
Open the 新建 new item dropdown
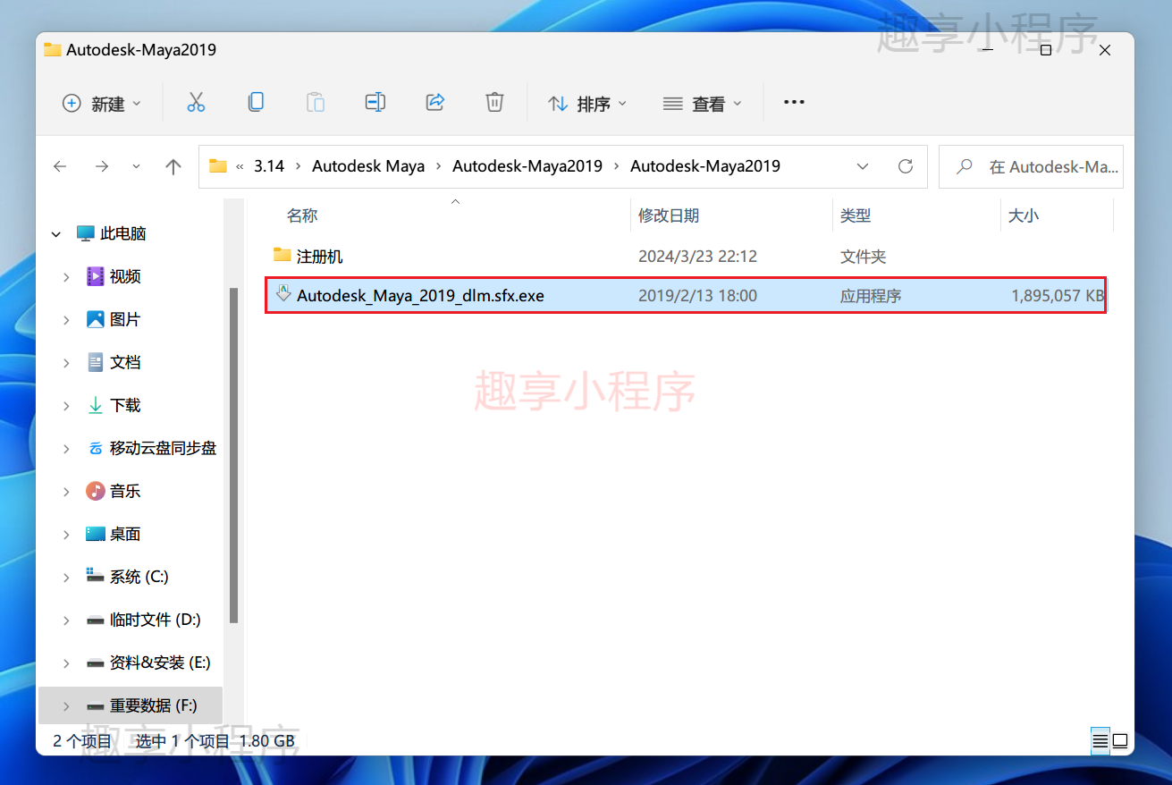pos(102,104)
